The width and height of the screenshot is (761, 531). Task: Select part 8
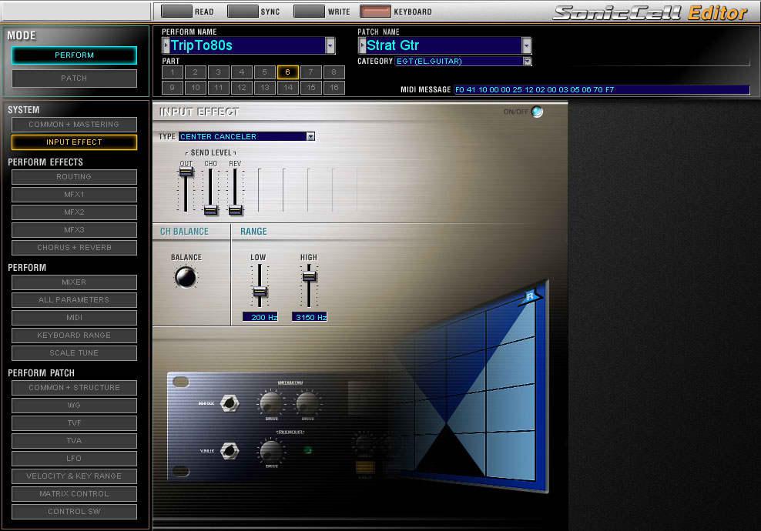click(334, 72)
